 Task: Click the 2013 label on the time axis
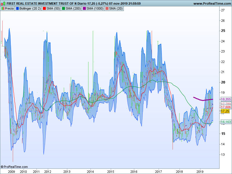point(67,172)
